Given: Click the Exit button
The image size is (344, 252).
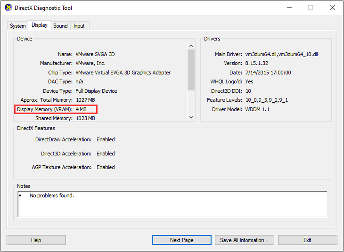Looking at the screenshot, I should pos(308,240).
